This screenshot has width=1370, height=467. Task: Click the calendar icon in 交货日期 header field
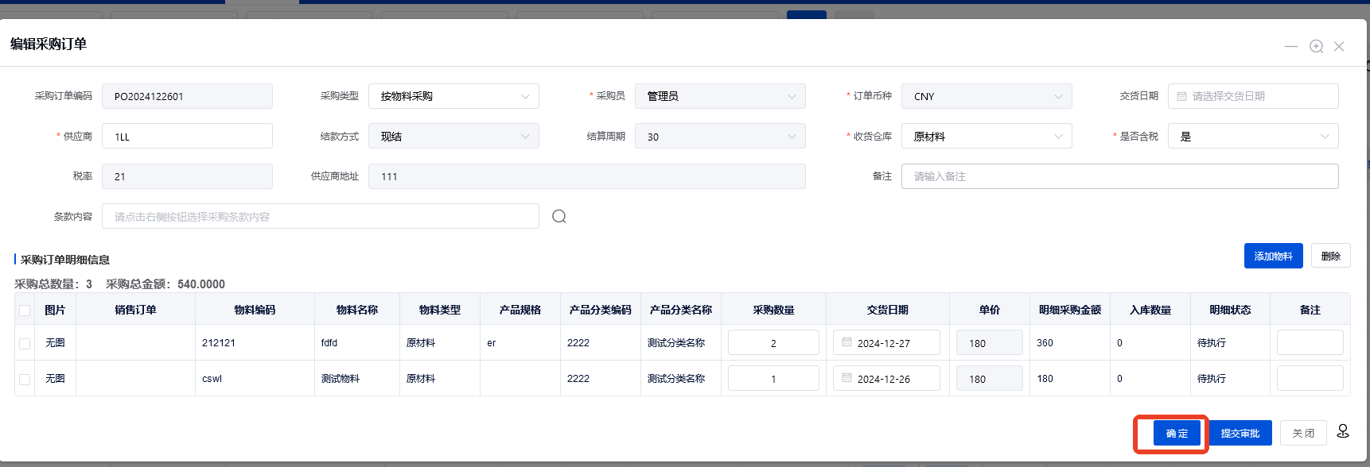pyautogui.click(x=1182, y=96)
